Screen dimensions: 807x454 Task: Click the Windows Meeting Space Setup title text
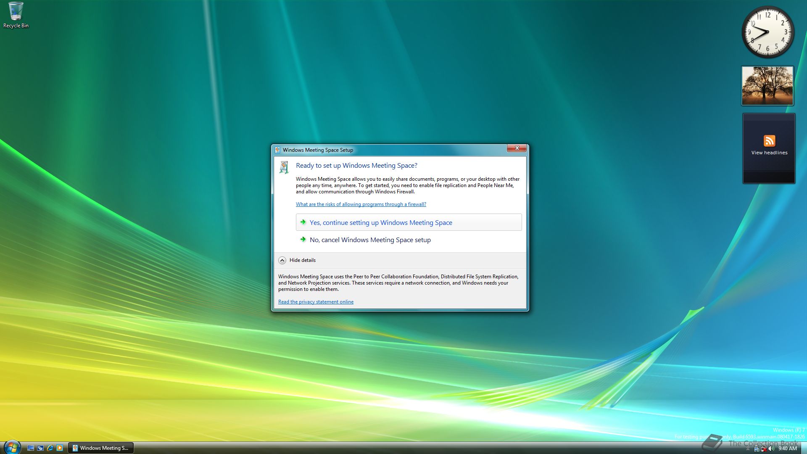click(318, 150)
